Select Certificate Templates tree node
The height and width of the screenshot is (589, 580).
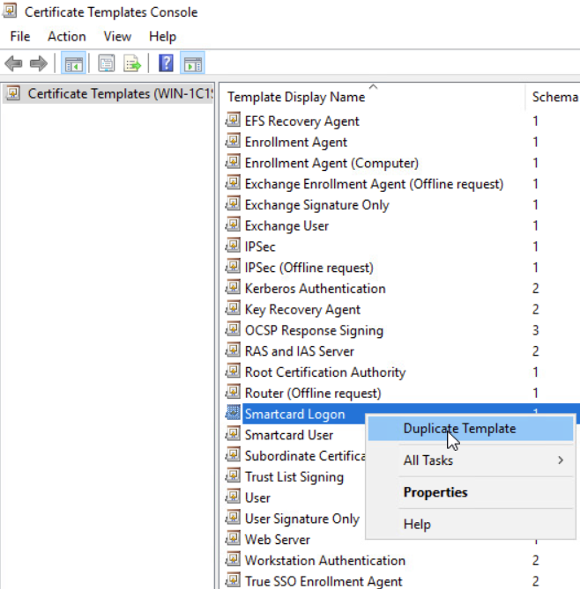click(x=108, y=93)
